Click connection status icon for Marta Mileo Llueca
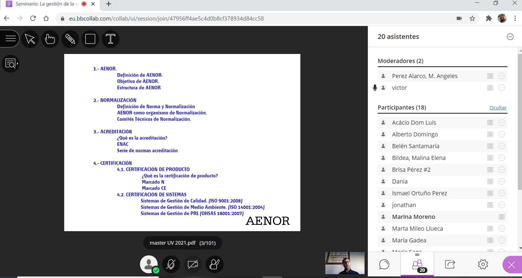 tap(490, 228)
